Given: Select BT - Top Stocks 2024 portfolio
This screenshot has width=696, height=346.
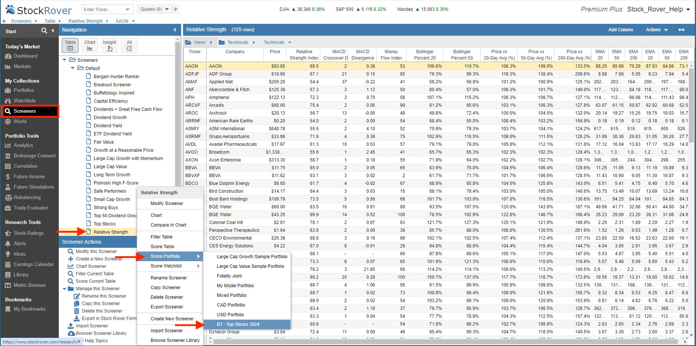Looking at the screenshot, I should [x=247, y=324].
